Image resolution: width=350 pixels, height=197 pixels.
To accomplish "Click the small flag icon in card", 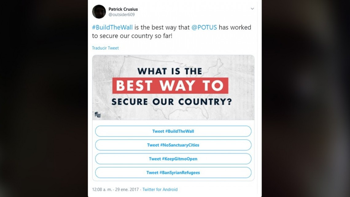I will coord(98,115).
